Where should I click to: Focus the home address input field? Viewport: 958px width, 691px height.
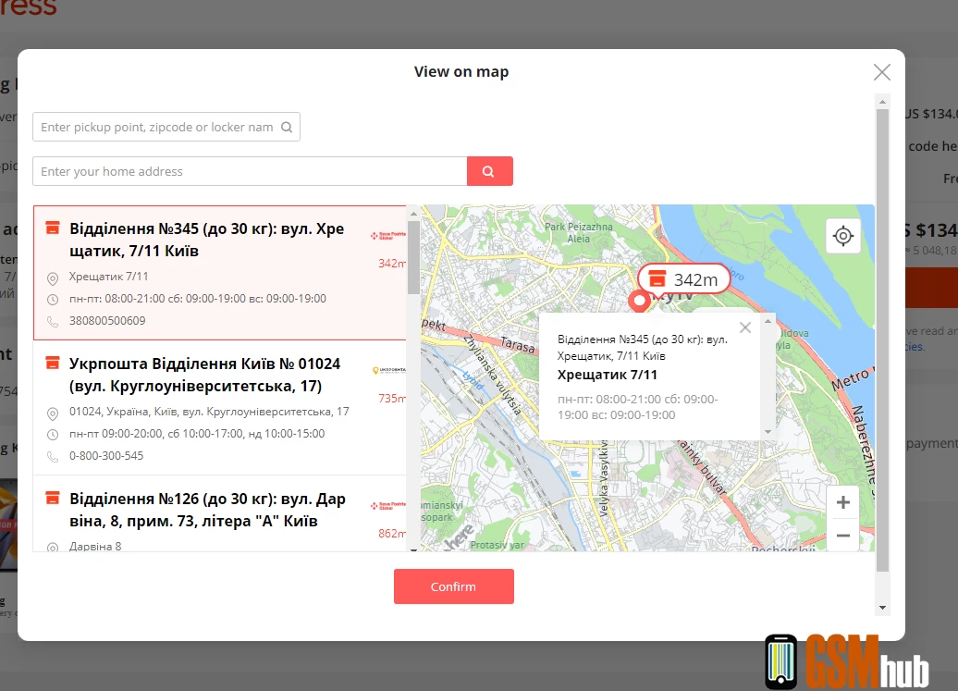coord(250,171)
